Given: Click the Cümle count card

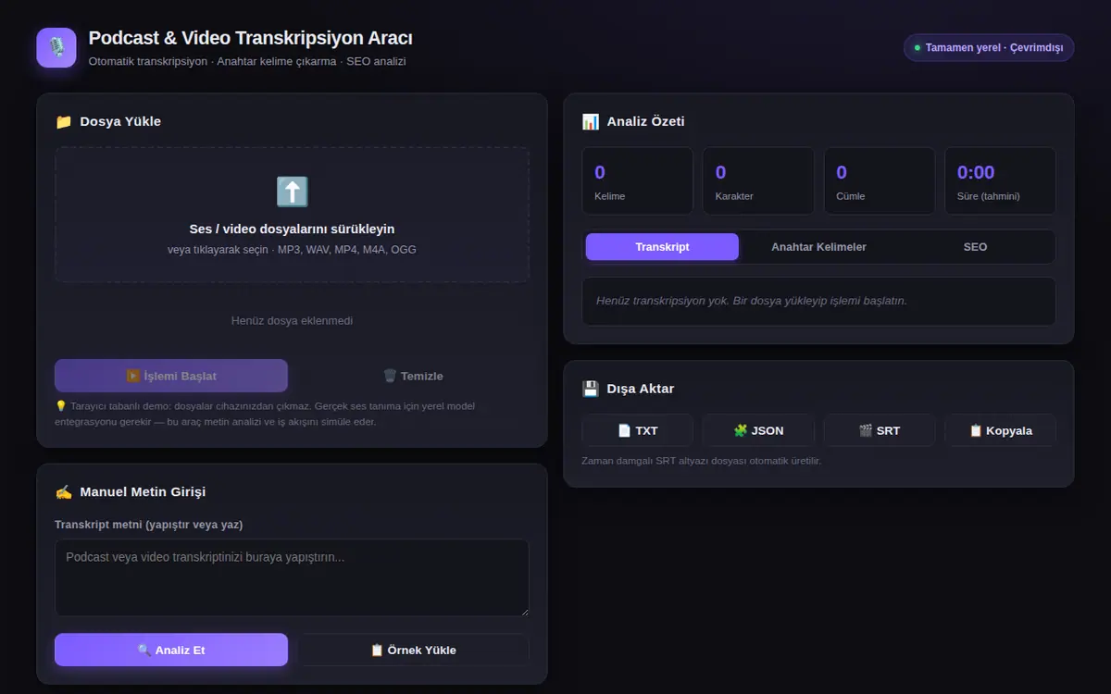Looking at the screenshot, I should click(880, 180).
